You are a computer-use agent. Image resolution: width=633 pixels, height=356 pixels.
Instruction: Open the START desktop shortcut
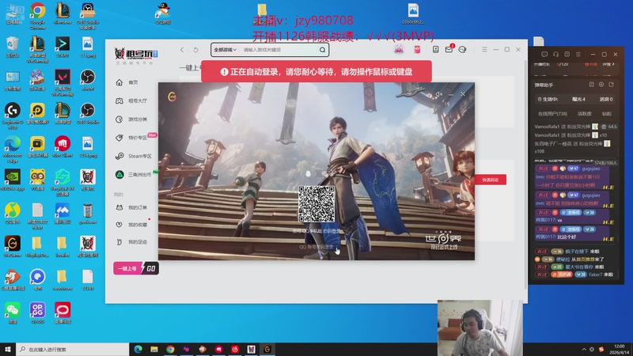click(x=63, y=47)
